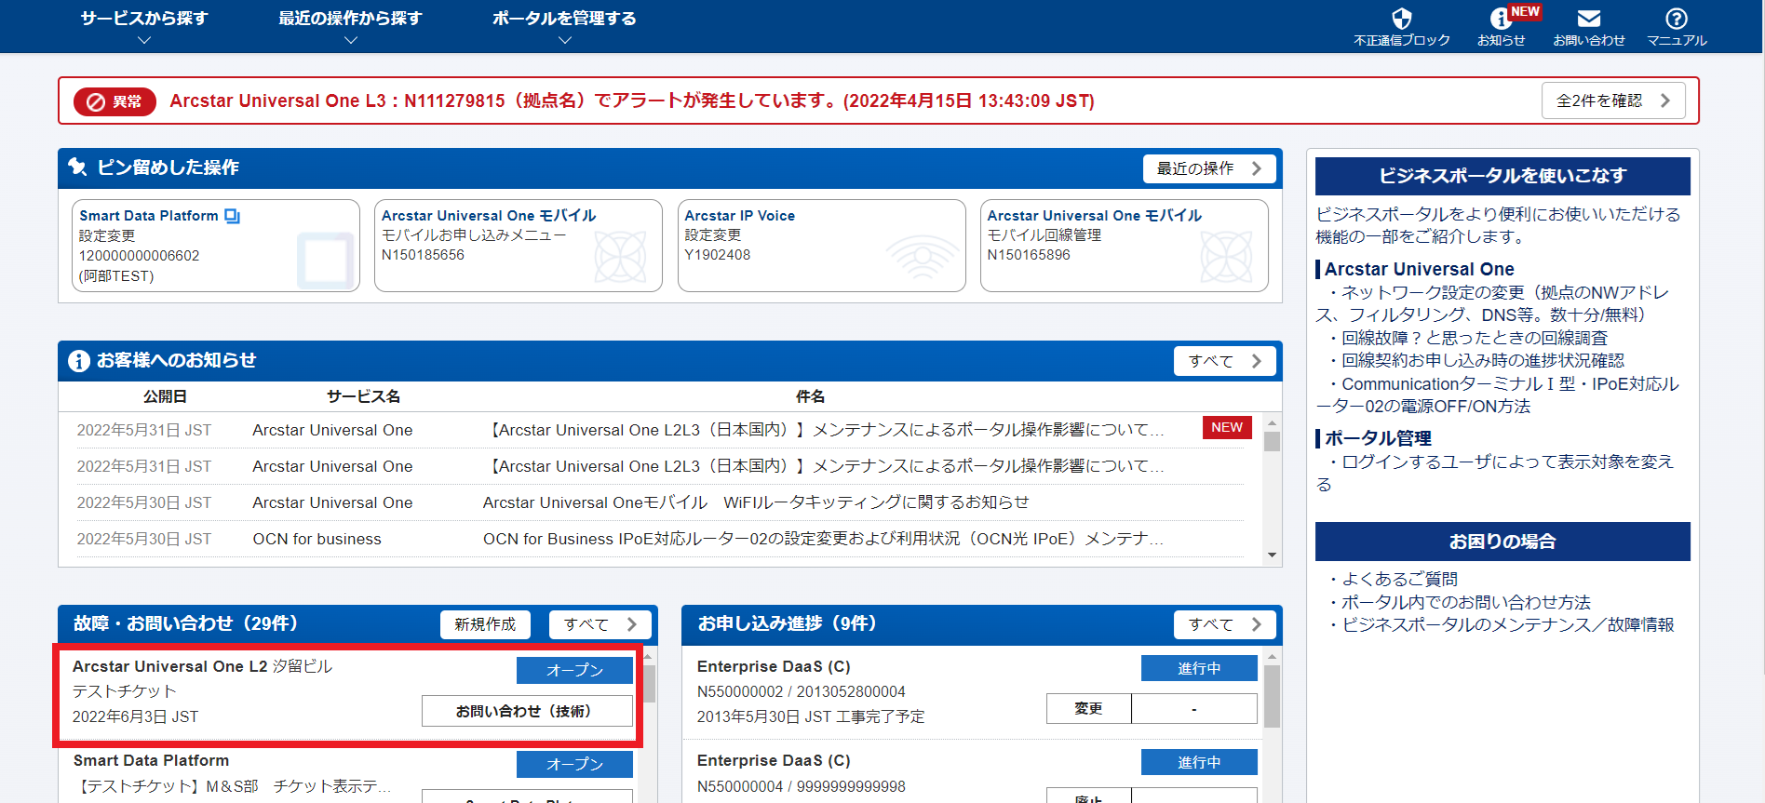The height and width of the screenshot is (803, 1765).
Task: Click オープン status on Smart Data Platform ticket
Action: 574,764
